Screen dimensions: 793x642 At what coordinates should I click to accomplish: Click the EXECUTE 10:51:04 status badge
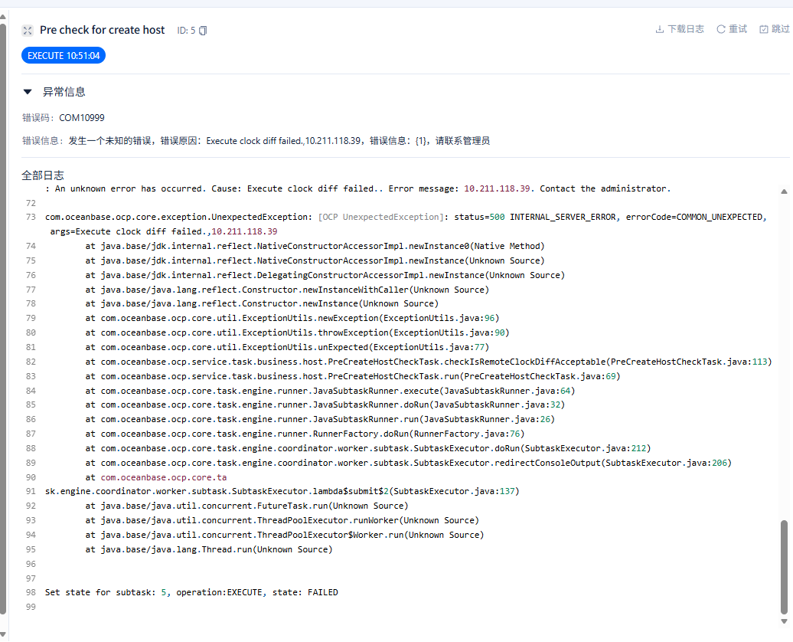(64, 56)
